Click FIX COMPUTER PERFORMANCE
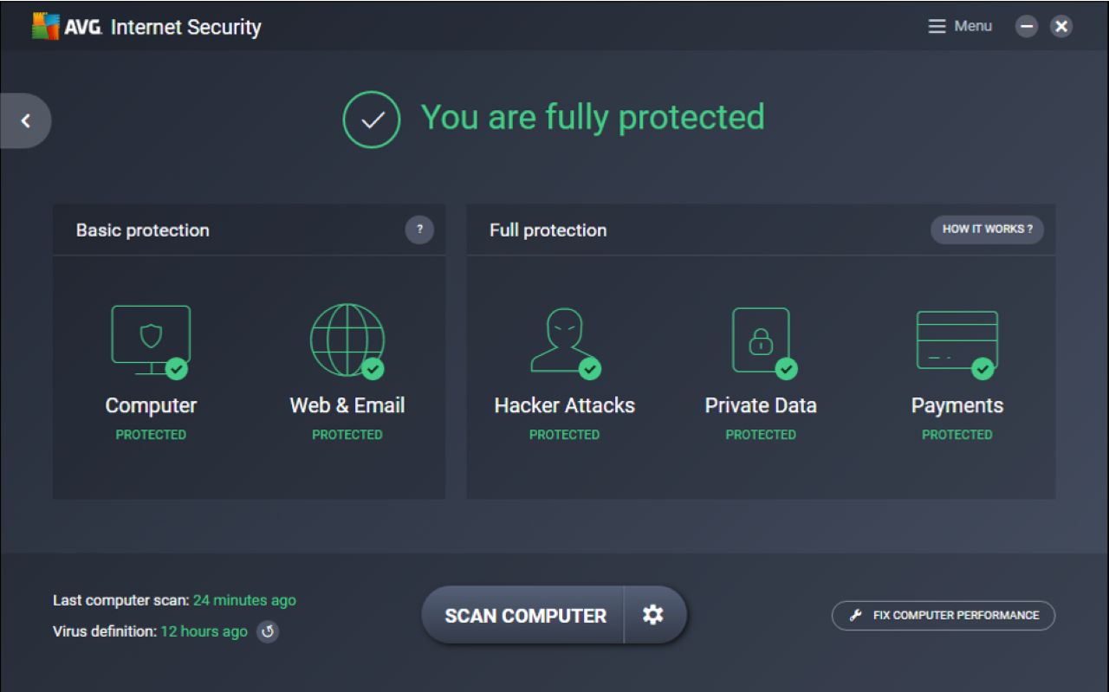The image size is (1109, 692). pos(943,615)
